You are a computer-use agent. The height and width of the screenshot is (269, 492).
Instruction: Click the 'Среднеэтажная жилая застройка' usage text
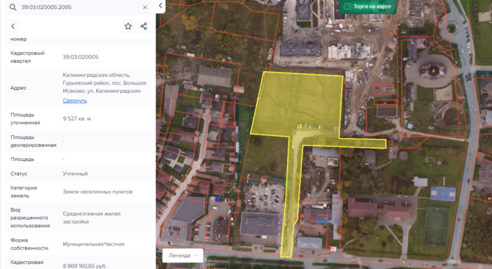click(x=91, y=218)
